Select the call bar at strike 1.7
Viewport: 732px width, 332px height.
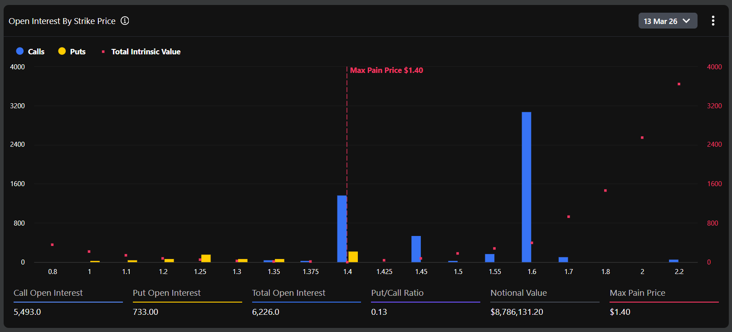pyautogui.click(x=563, y=260)
